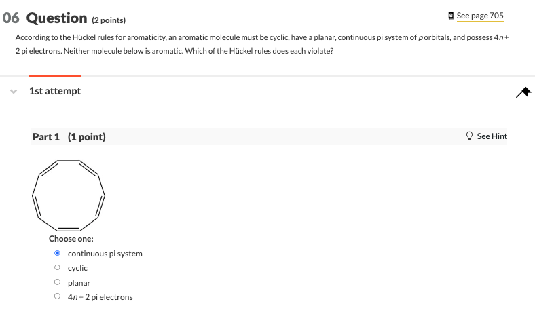
Task: Click the (2 points) label
Action: 109,20
